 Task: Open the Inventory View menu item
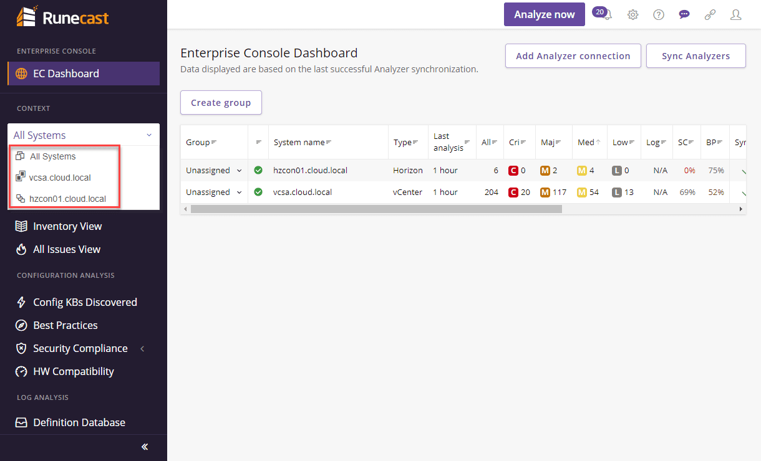[67, 226]
